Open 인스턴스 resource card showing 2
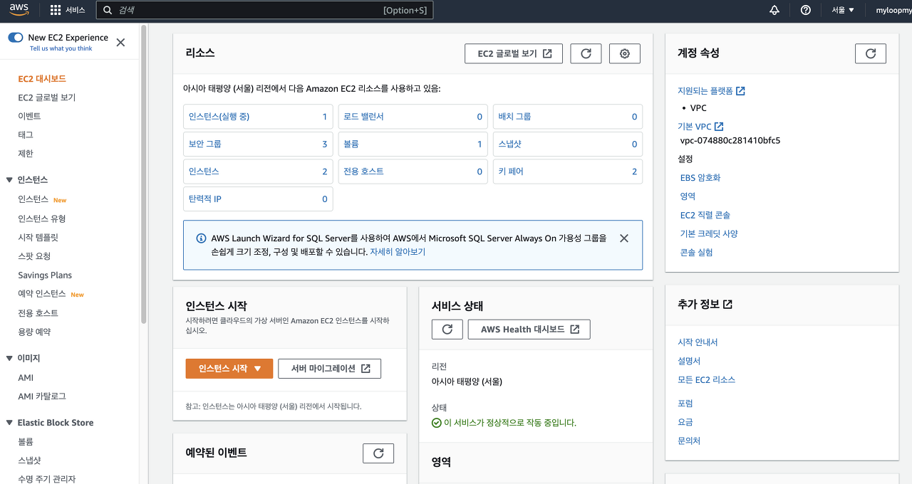Screen dimensions: 912x484 pos(258,172)
